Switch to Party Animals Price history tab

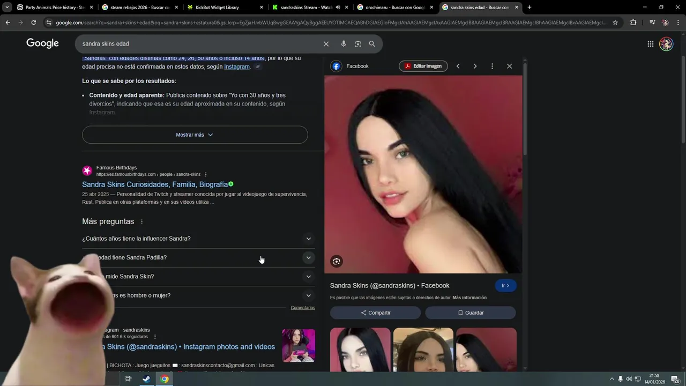(55, 8)
